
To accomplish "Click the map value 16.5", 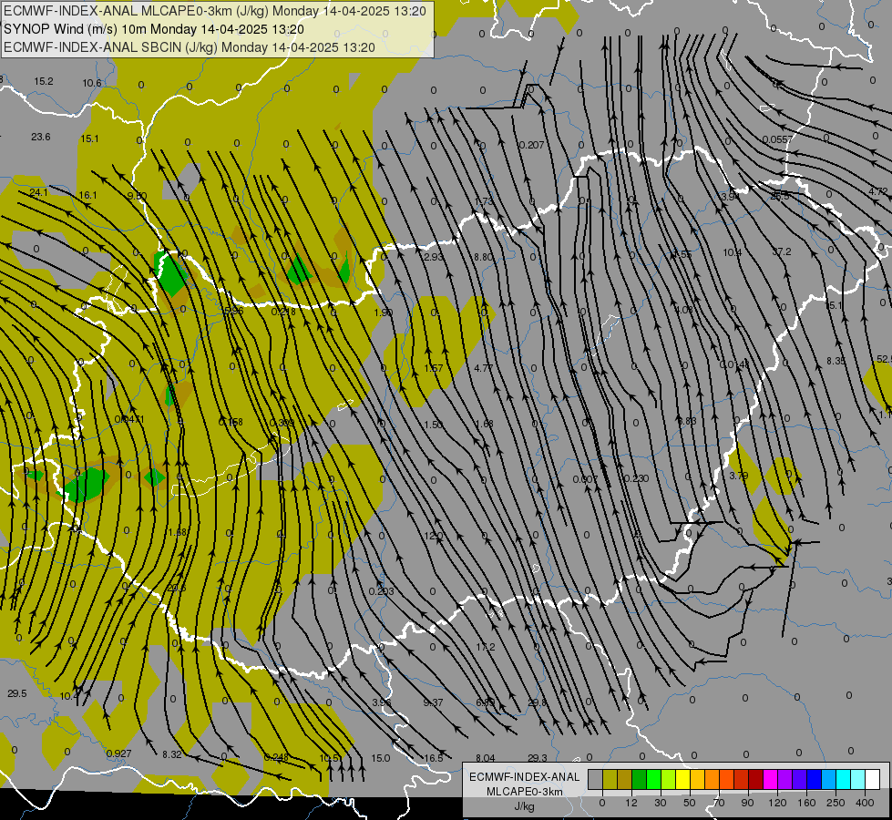I will click(x=433, y=758).
